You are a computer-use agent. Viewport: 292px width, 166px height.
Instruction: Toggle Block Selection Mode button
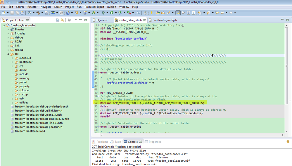pyautogui.click(x=188, y=13)
